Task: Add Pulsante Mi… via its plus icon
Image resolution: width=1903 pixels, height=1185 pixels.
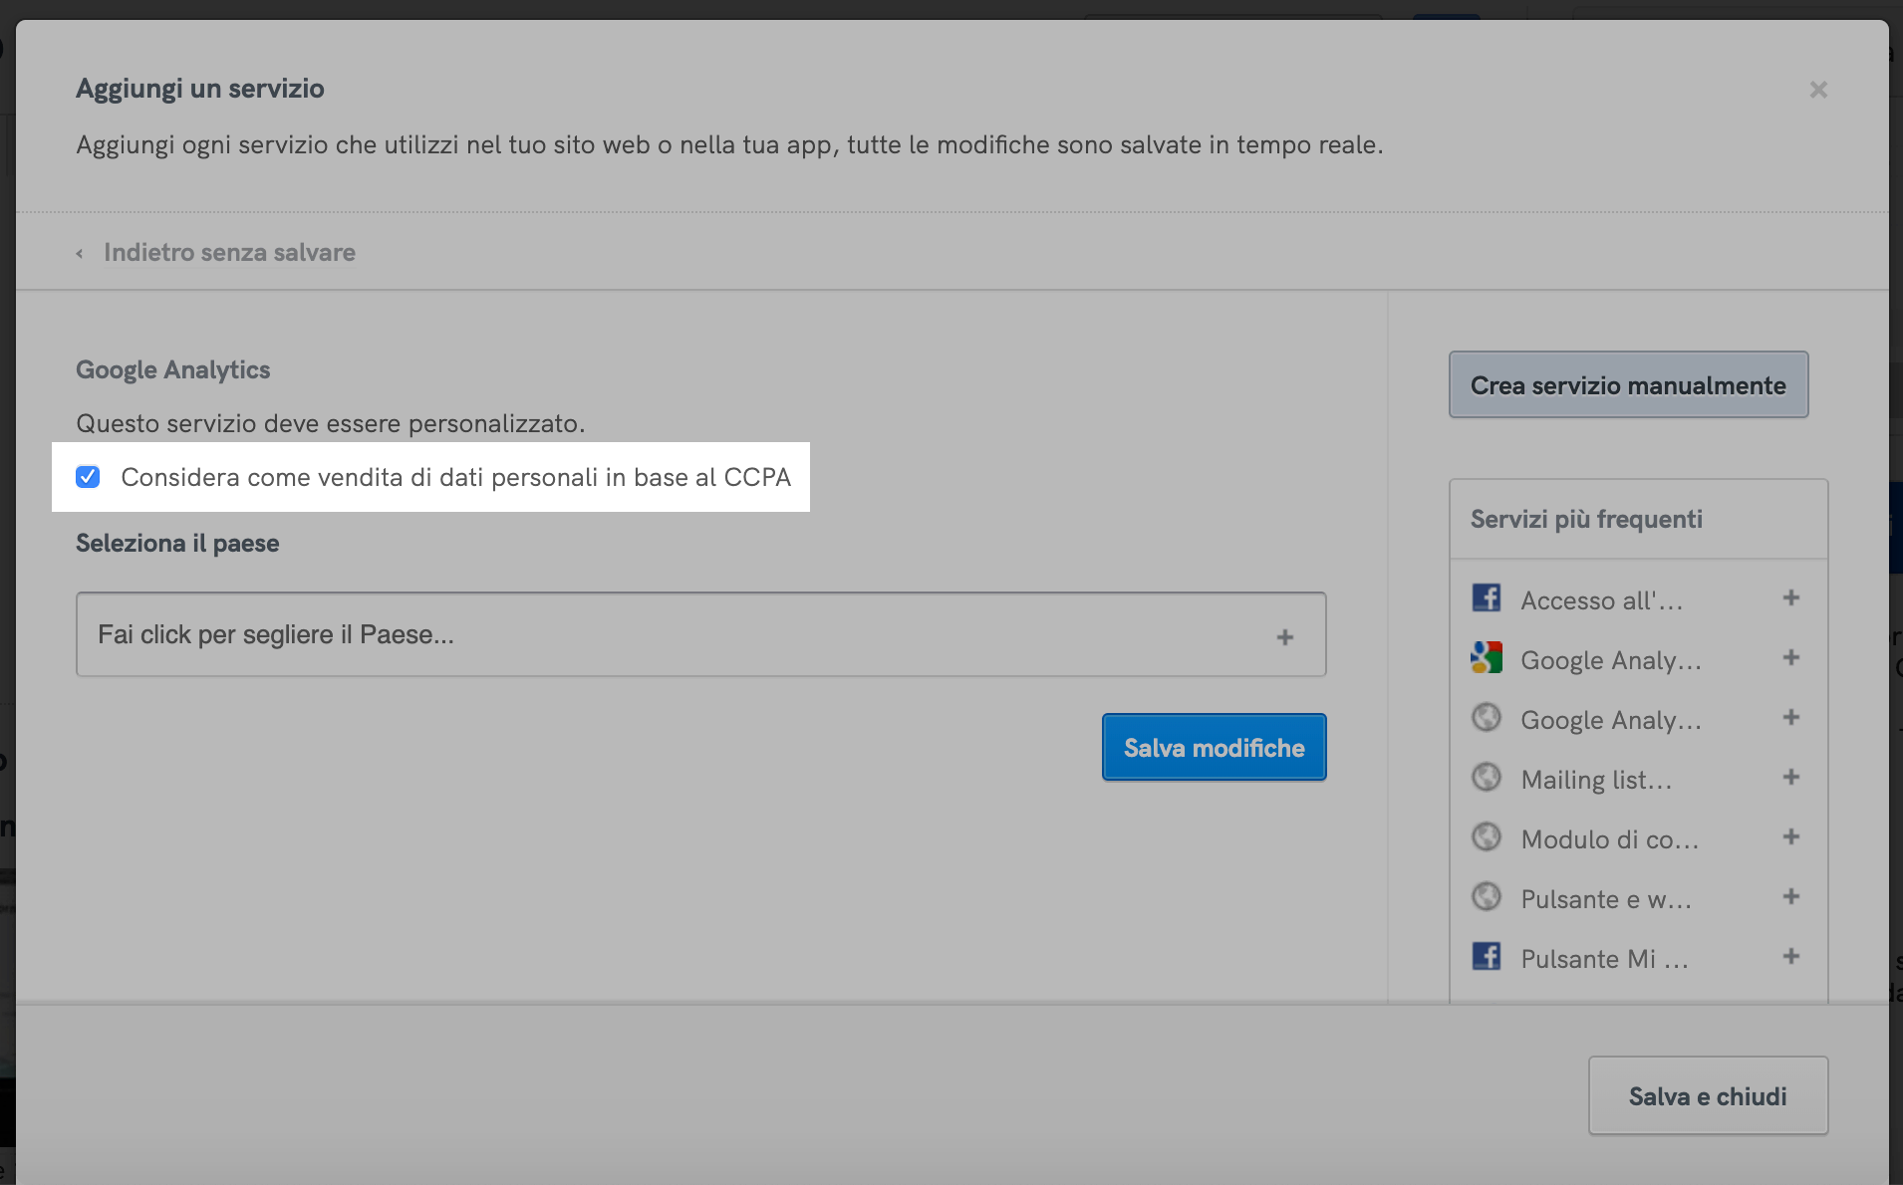Action: (x=1790, y=956)
